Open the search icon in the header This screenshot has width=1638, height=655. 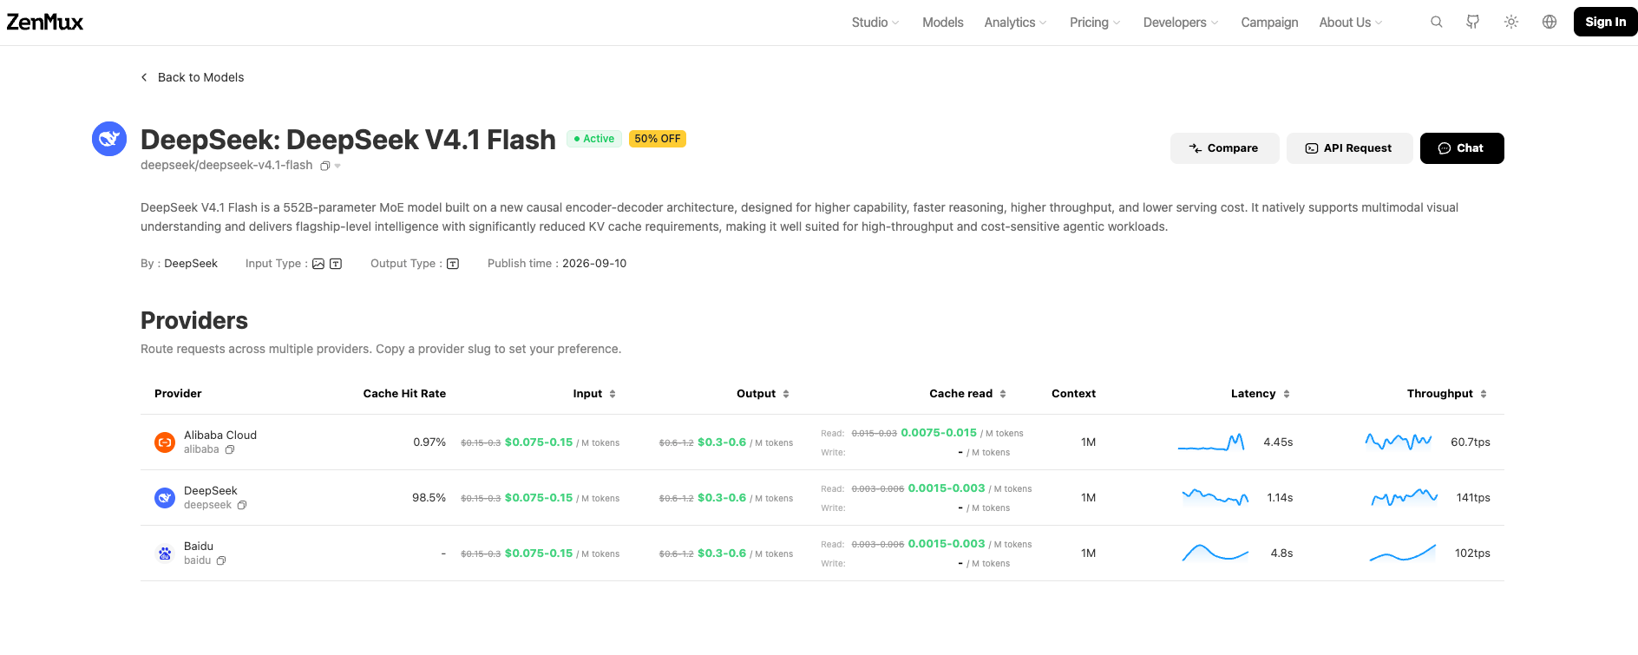1437,22
